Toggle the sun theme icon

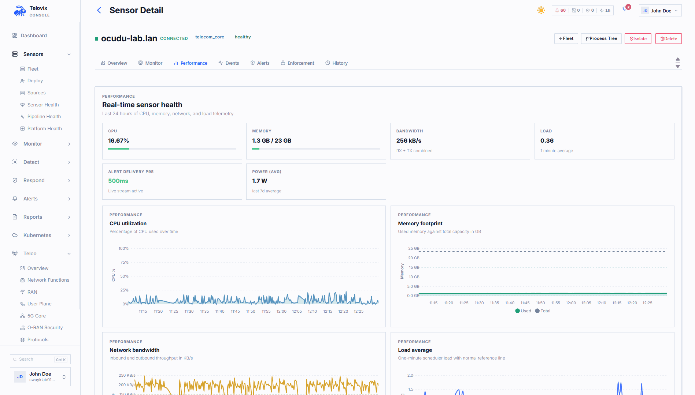tap(541, 10)
